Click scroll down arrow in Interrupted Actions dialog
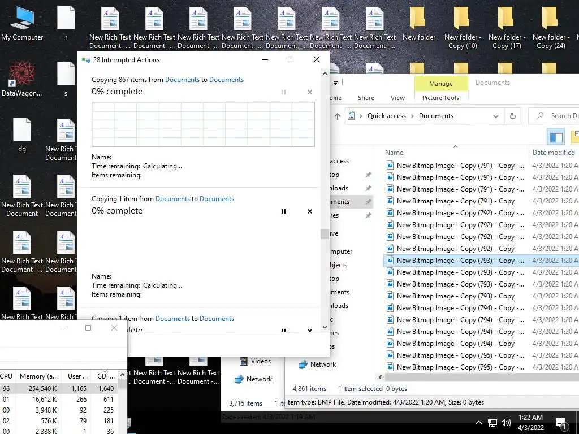 (x=325, y=327)
